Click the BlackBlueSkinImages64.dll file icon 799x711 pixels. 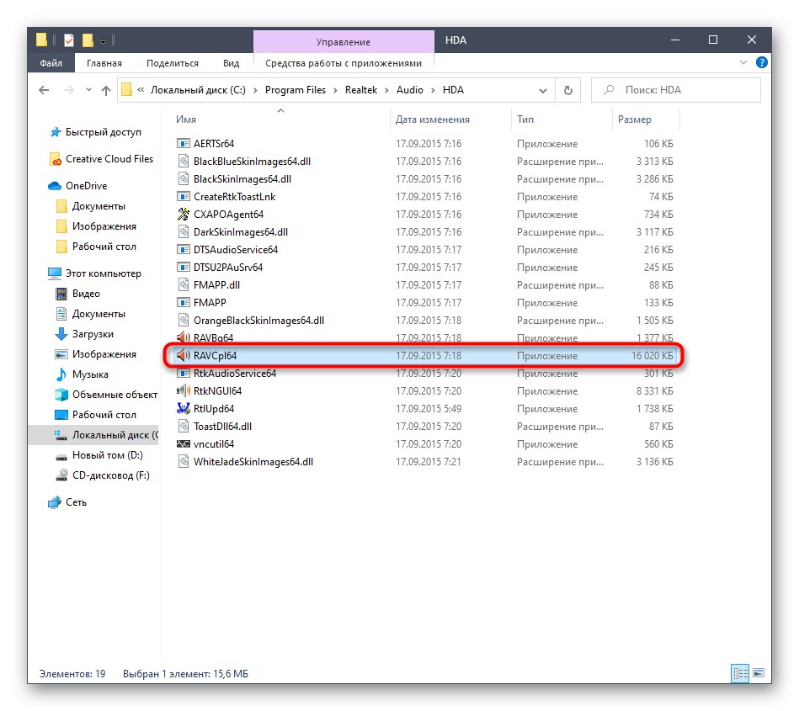coord(183,162)
